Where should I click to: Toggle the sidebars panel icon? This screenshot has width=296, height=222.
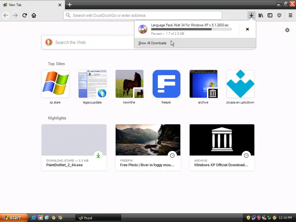tap(270, 15)
